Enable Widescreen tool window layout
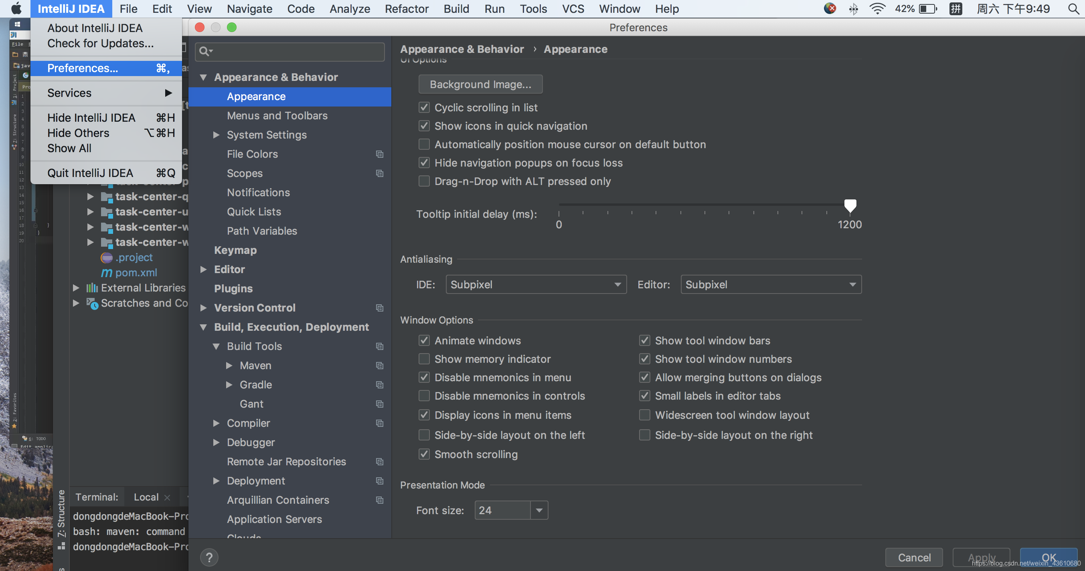The width and height of the screenshot is (1085, 571). 644,415
